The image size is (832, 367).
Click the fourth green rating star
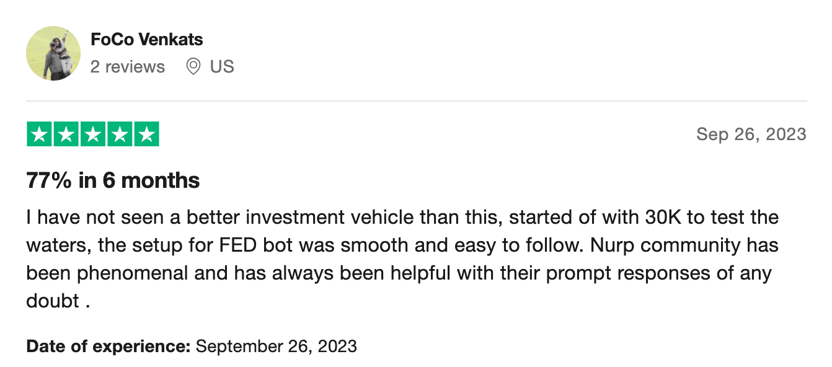[x=120, y=135]
